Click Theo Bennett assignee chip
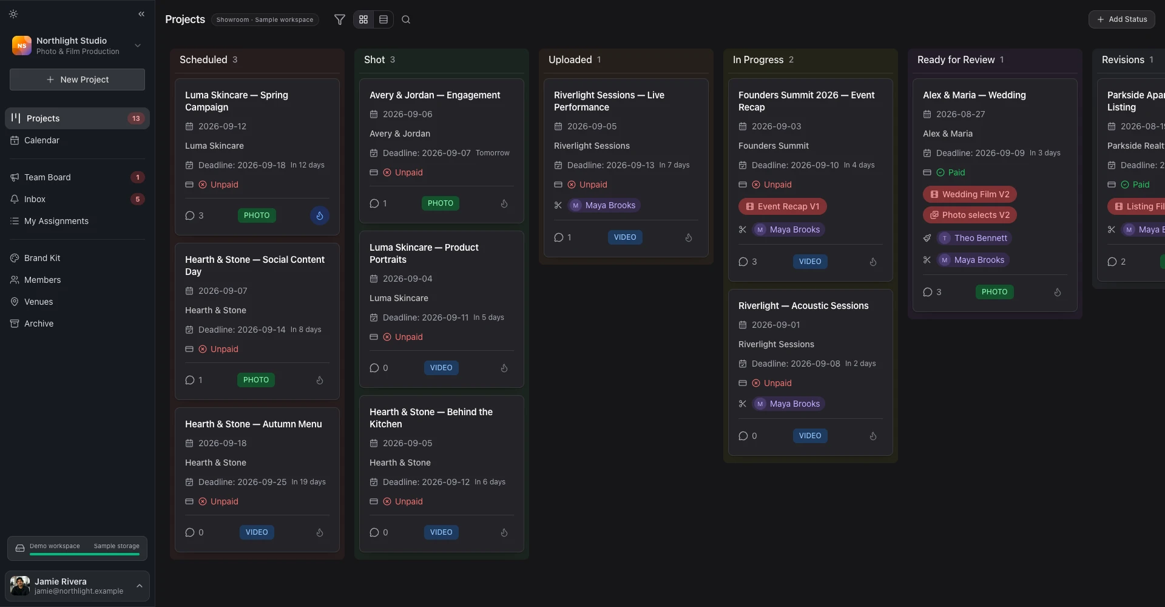The height and width of the screenshot is (607, 1165). [x=974, y=238]
